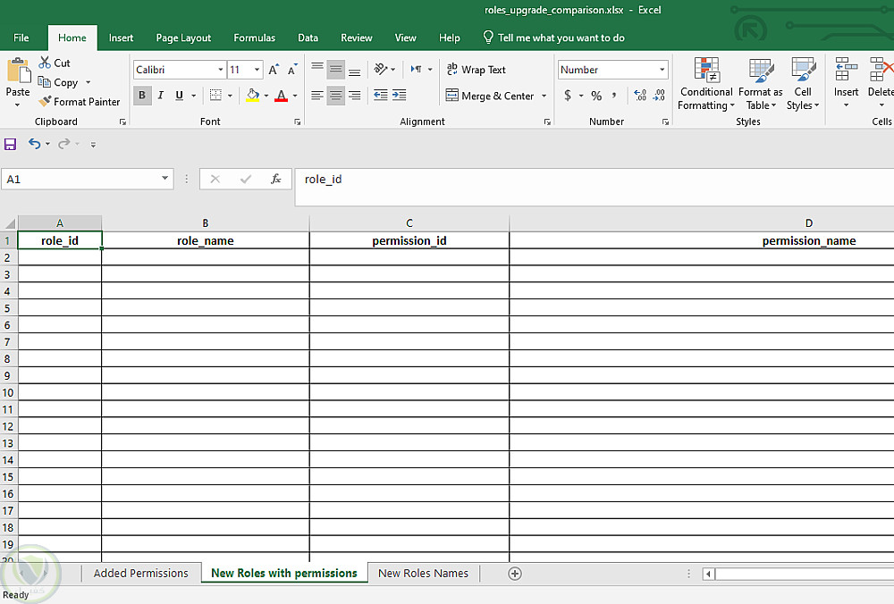Click the Save disk icon

point(11,144)
